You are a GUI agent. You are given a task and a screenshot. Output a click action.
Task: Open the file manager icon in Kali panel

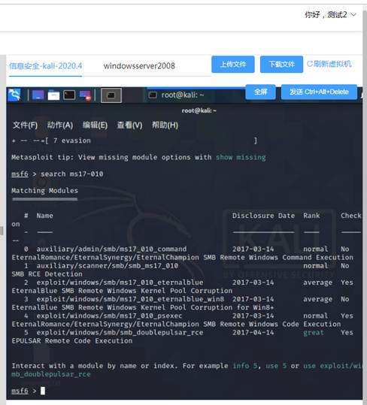53,95
